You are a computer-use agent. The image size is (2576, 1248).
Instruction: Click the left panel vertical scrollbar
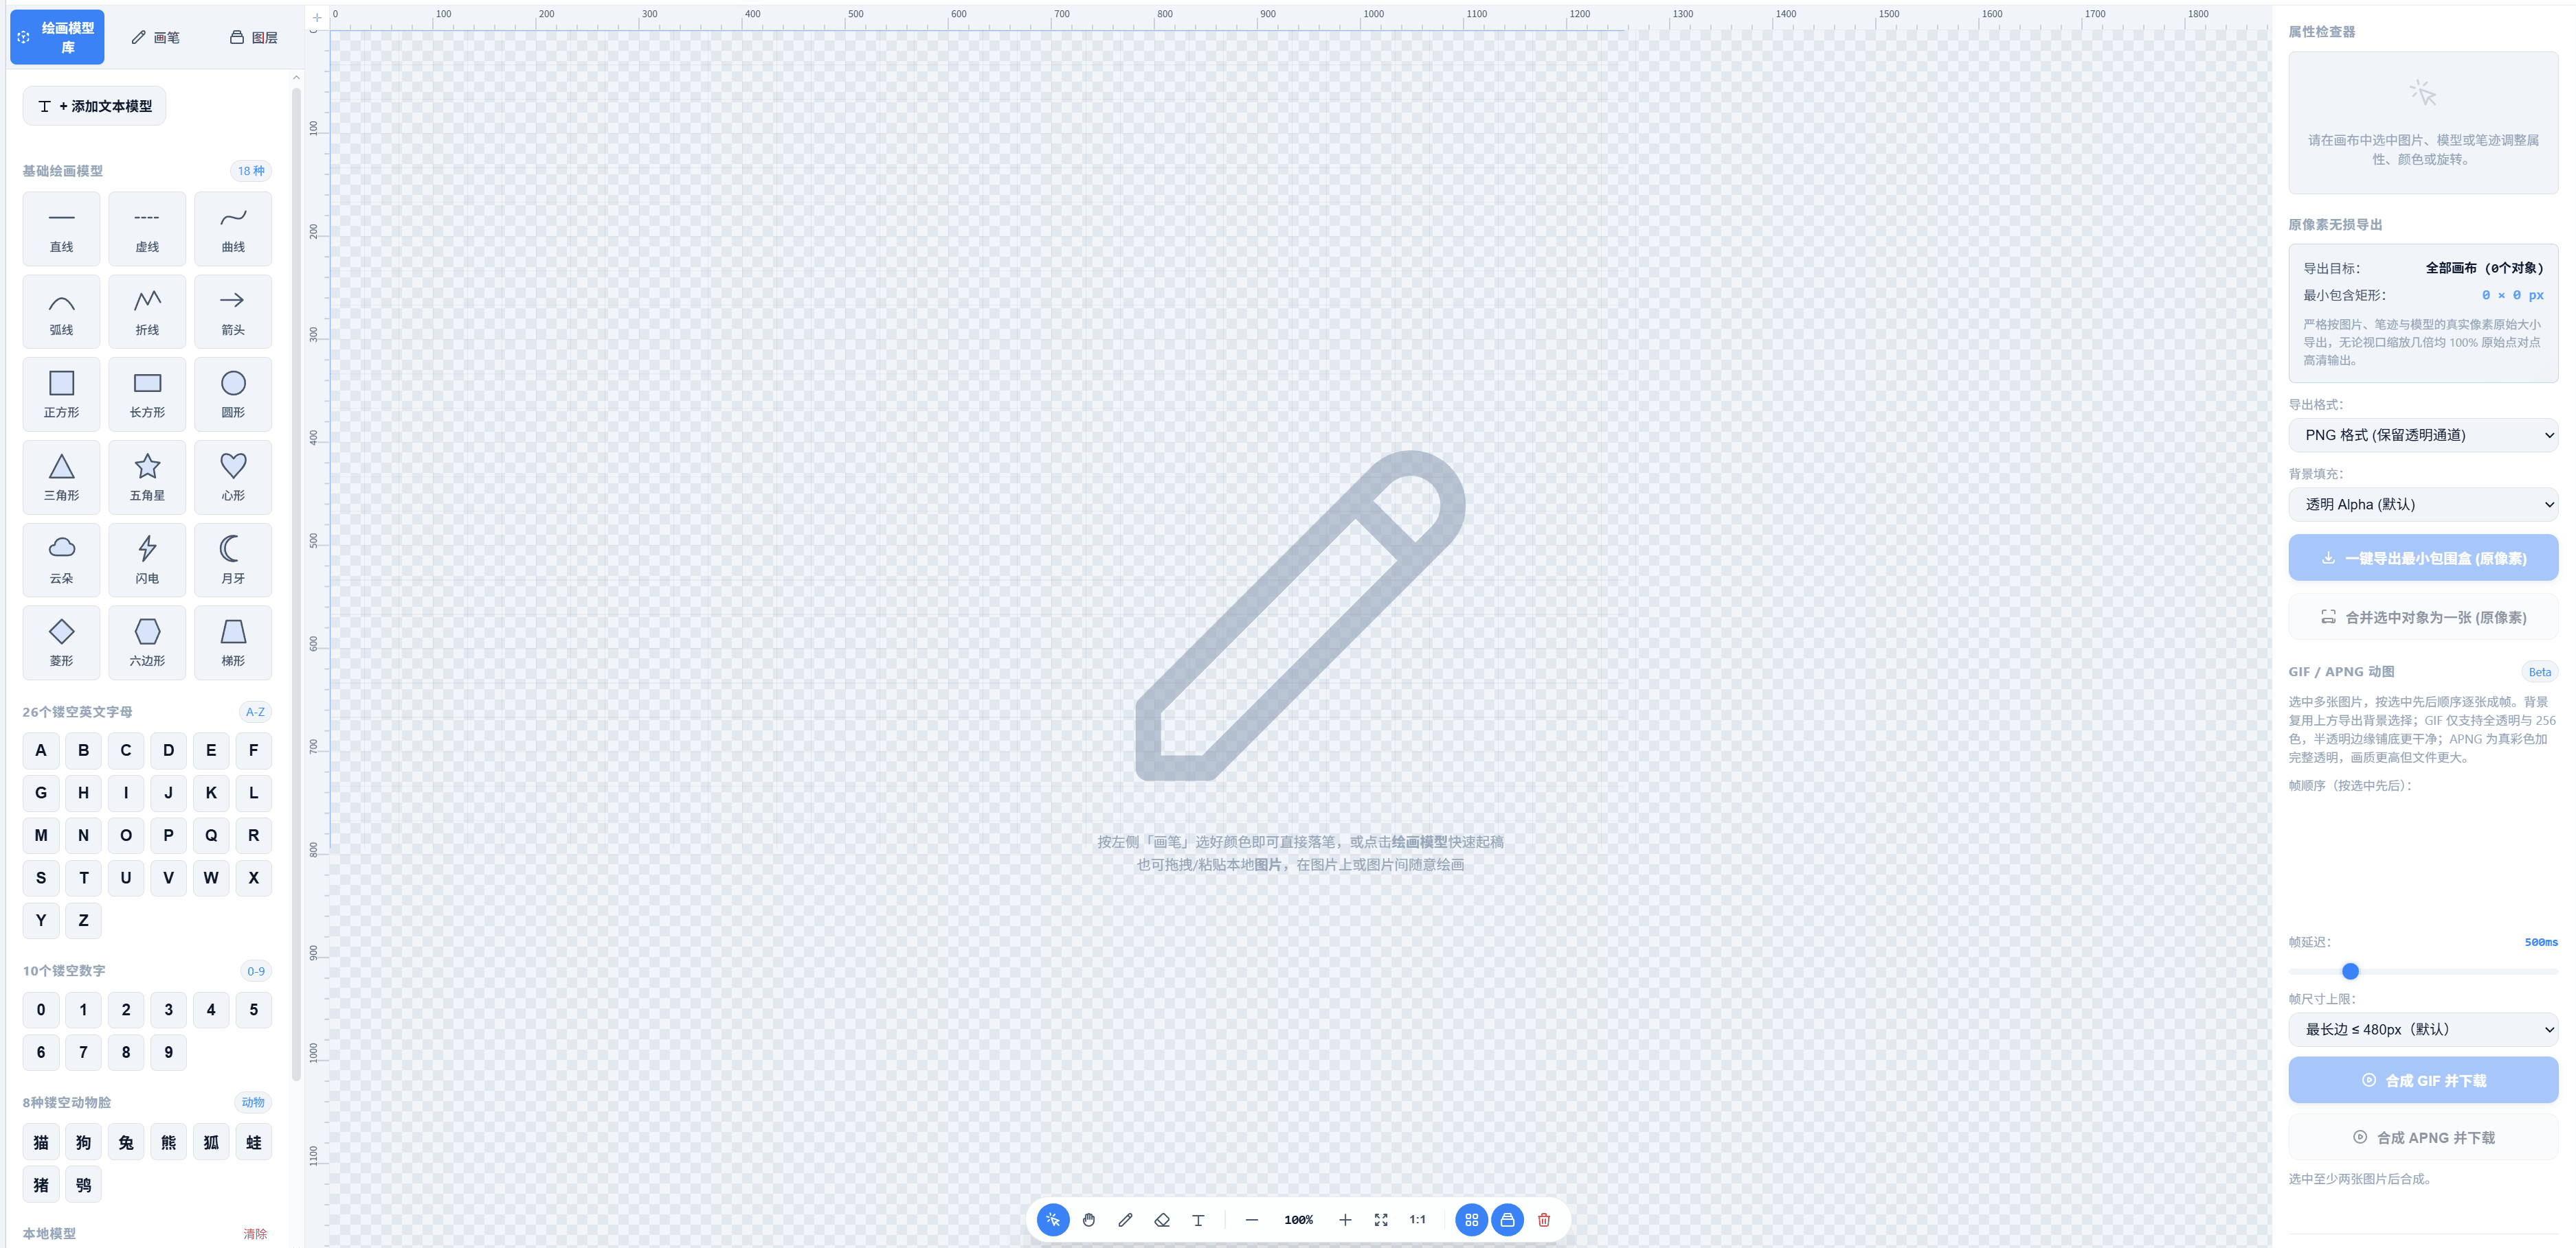click(x=296, y=585)
